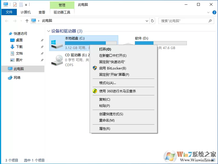Viewport: 218px width, 164px height.
Task: Click the CD drive (E:) icon
Action: pos(57,60)
